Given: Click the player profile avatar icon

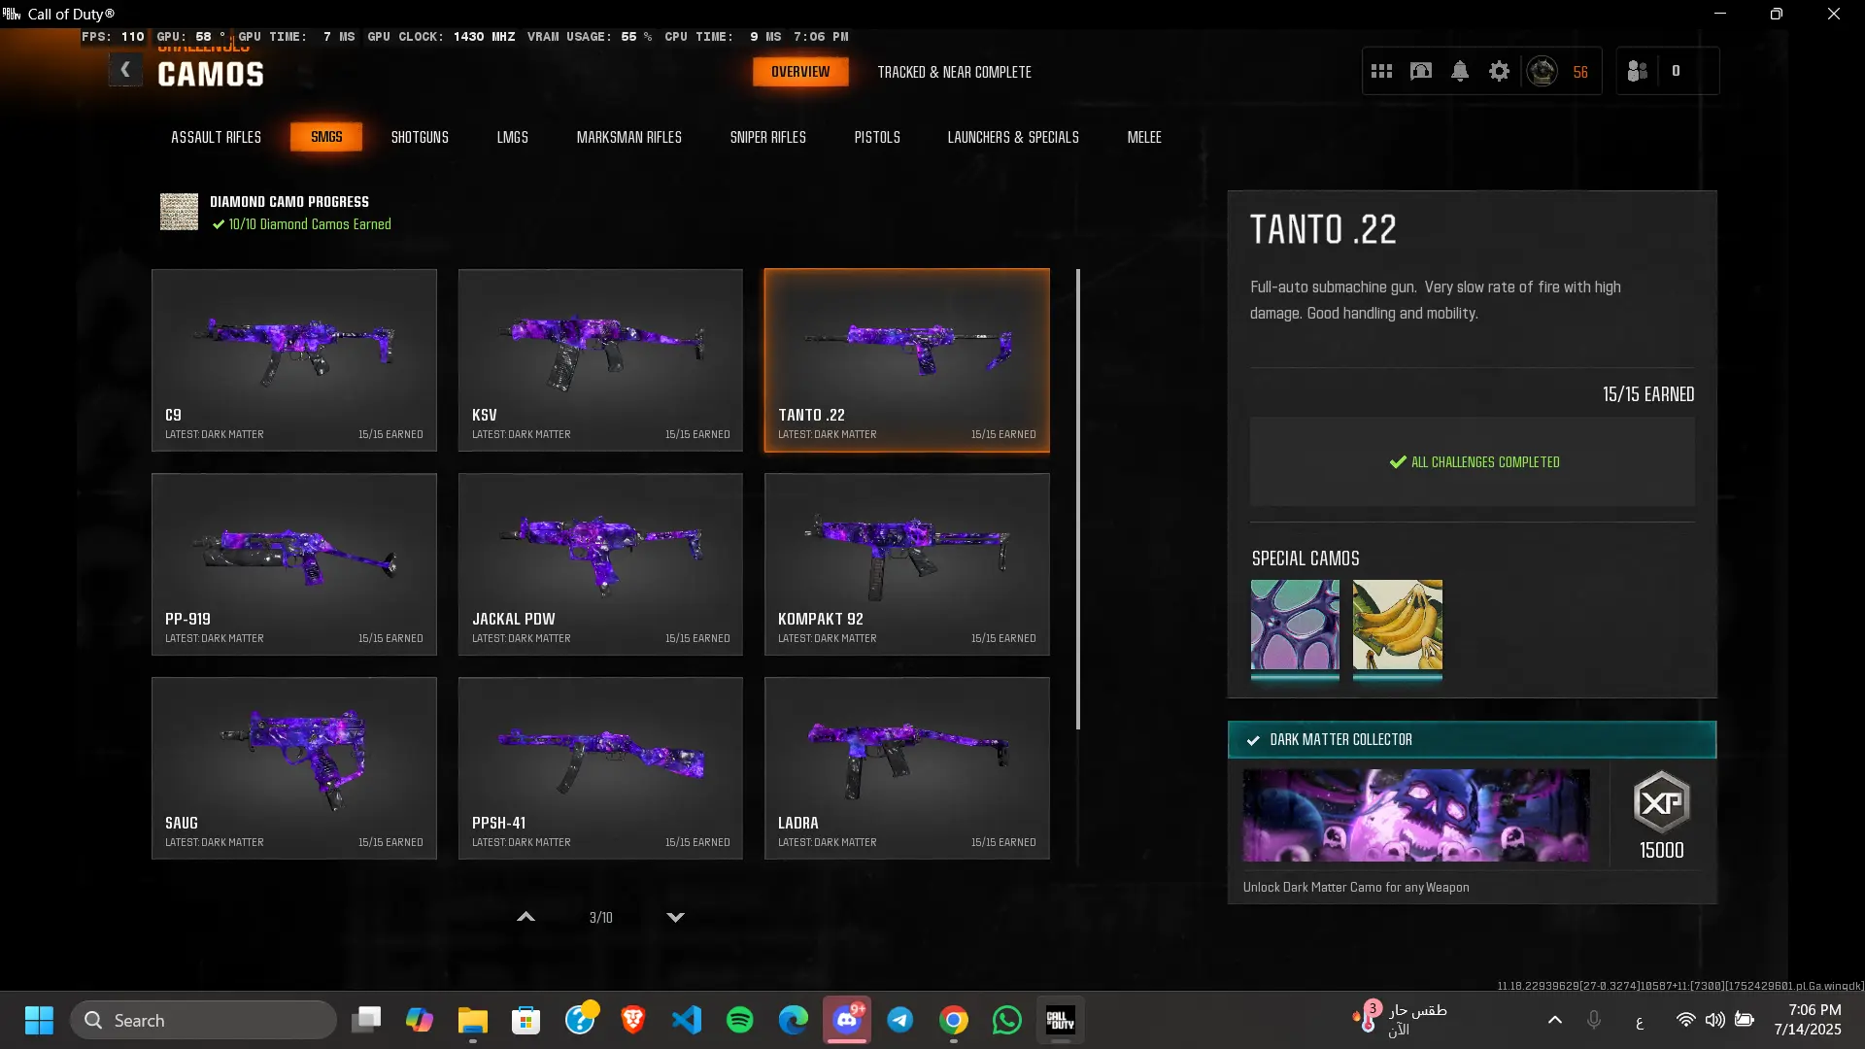Looking at the screenshot, I should click(1542, 71).
